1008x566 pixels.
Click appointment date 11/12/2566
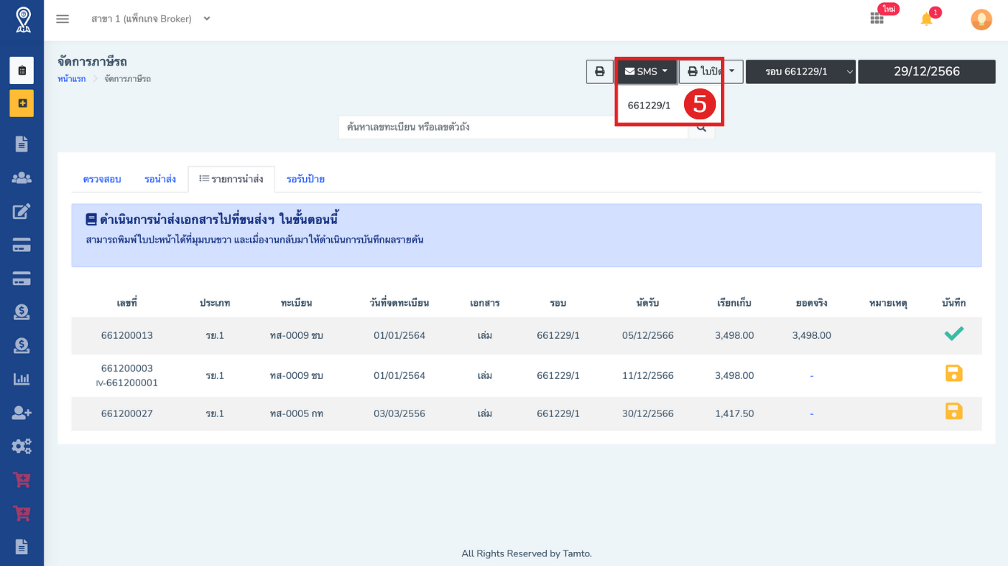pyautogui.click(x=648, y=376)
